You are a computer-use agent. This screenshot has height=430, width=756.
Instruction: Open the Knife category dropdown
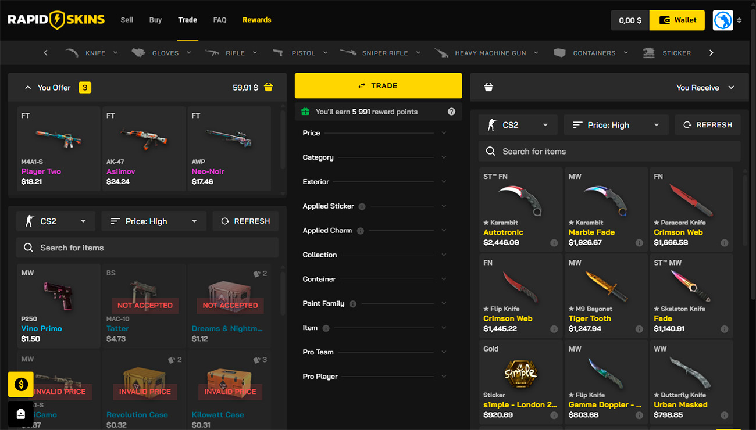click(91, 53)
